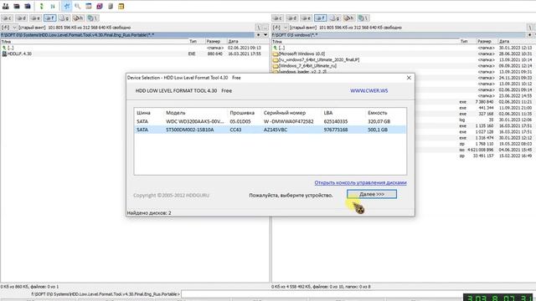Switch left panel to drive d
Image resolution: width=536 pixels, height=301 pixels.
tap(21, 18)
